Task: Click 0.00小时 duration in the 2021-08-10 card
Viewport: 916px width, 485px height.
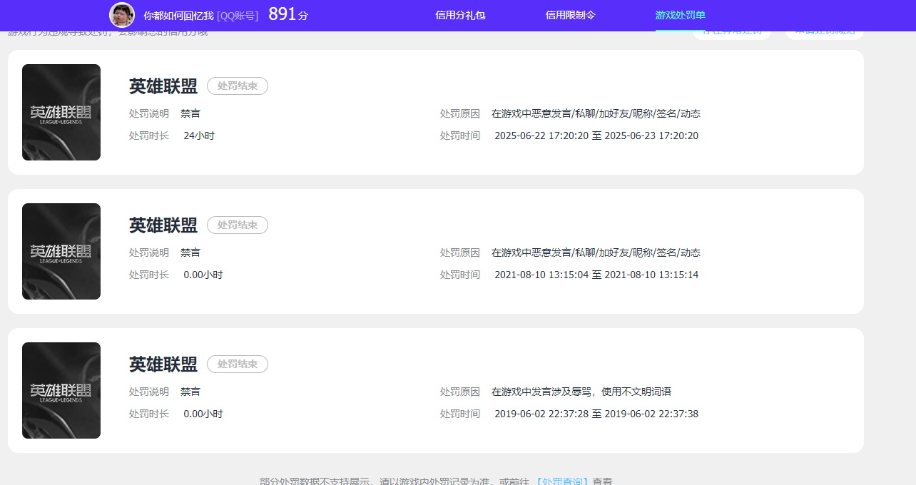Action: tap(203, 275)
